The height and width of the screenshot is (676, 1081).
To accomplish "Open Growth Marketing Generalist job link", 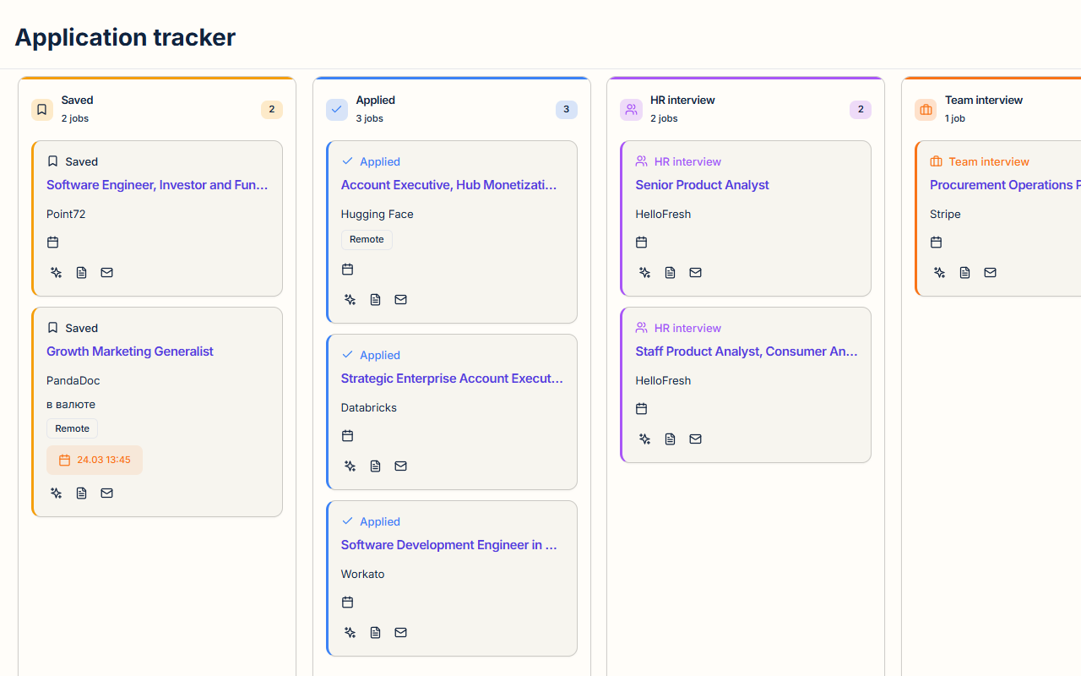I will (130, 352).
